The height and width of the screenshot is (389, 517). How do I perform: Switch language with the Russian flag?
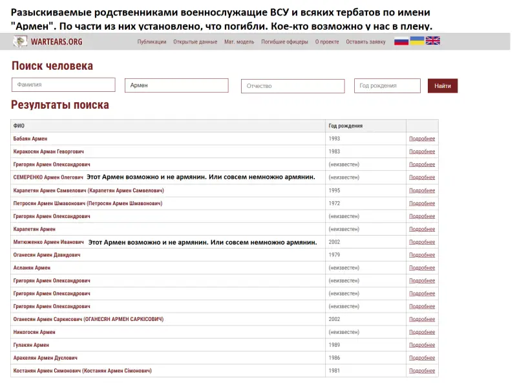tap(401, 41)
